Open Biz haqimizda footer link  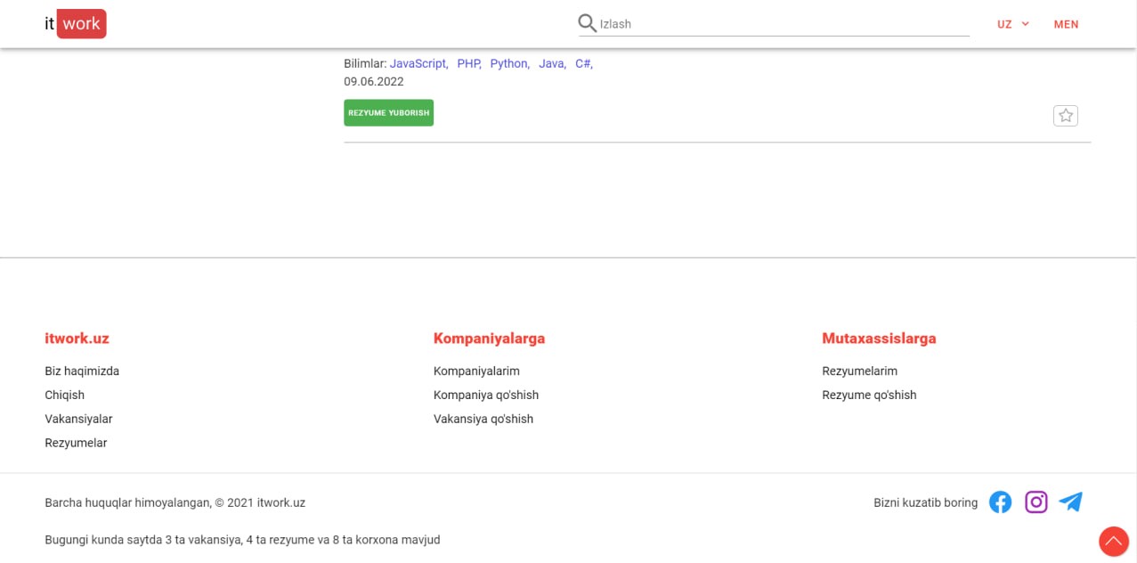point(82,371)
